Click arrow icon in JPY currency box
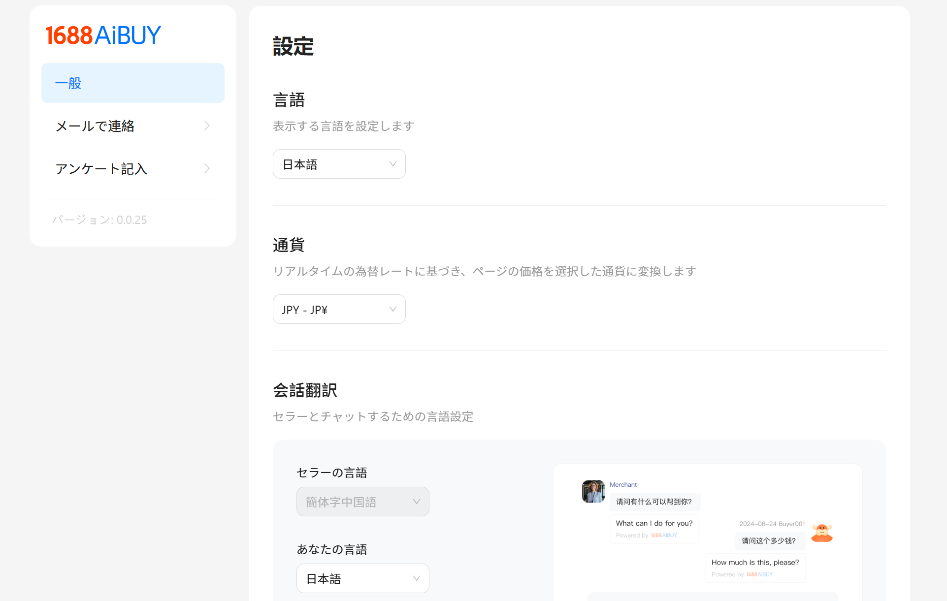 [392, 309]
